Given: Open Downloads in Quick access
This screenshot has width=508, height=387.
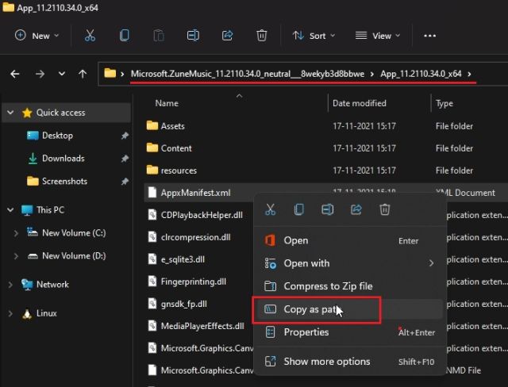Looking at the screenshot, I should [x=63, y=159].
